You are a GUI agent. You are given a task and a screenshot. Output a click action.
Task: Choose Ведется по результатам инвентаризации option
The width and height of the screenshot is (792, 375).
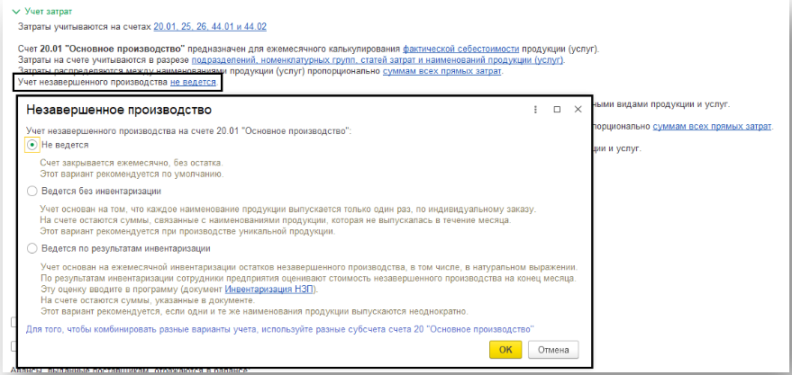tap(32, 248)
